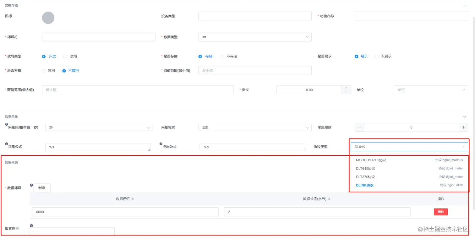This screenshot has width=475, height=239.
Task: Select DLINK协议 from protocol list
Action: click(x=409, y=185)
